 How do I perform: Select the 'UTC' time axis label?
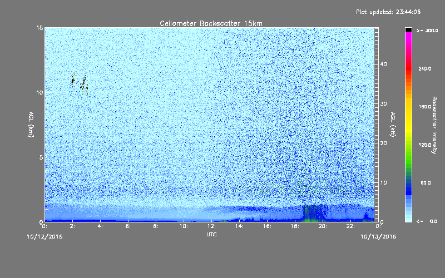(x=211, y=234)
